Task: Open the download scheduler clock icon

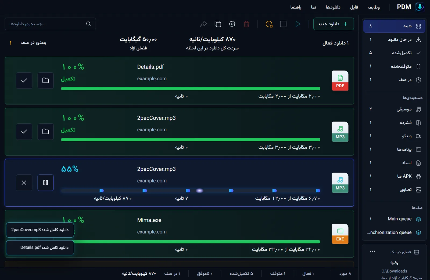Action: click(269, 24)
